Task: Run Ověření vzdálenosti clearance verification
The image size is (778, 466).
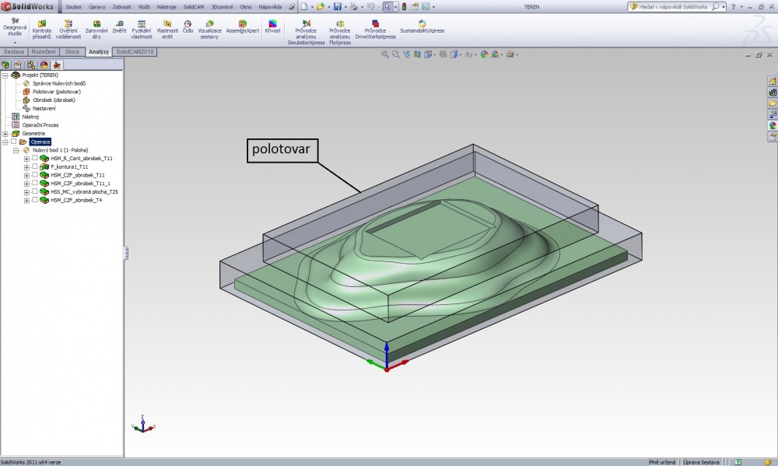Action: (x=68, y=30)
